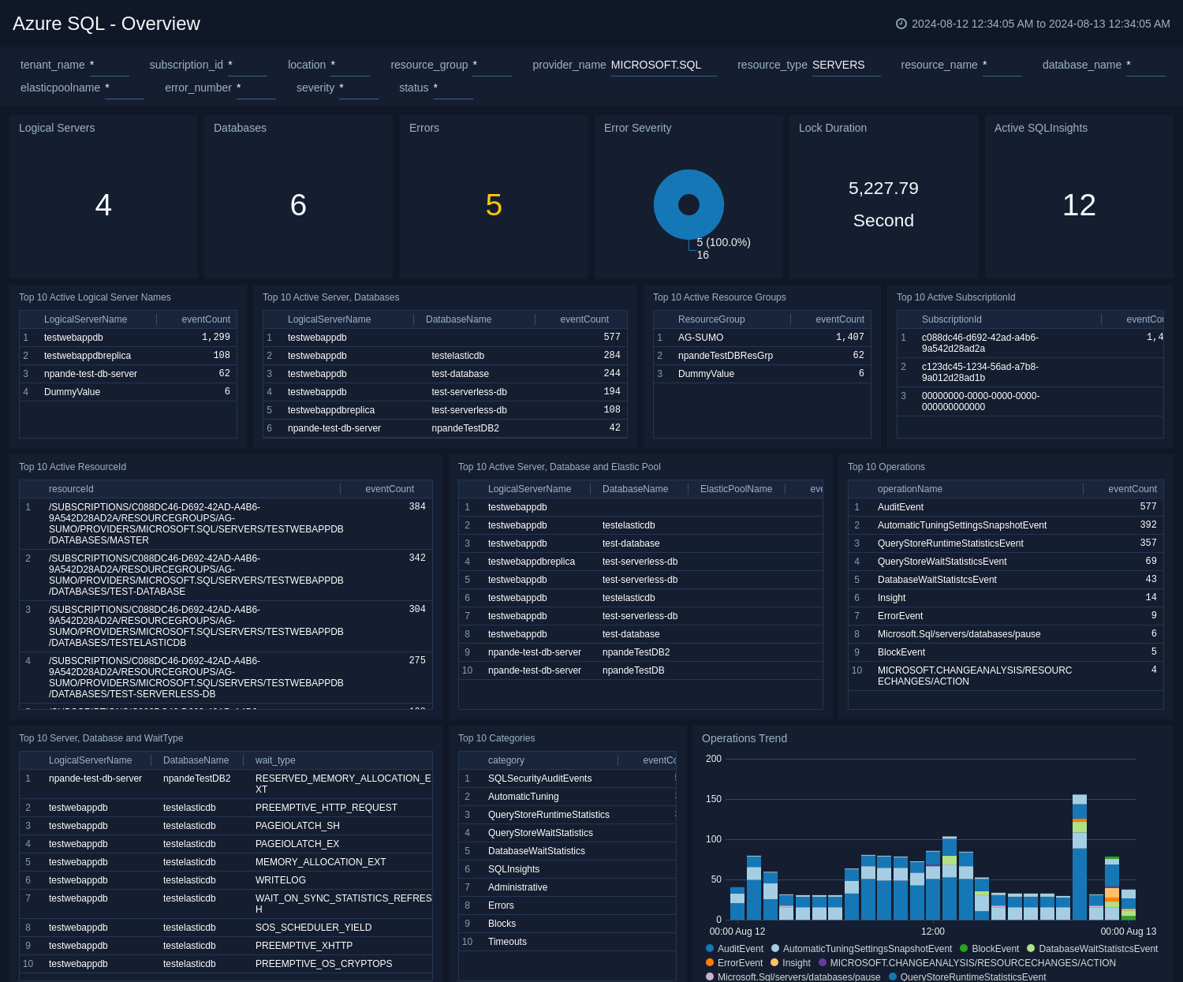Select QueryStoreWaitStatisticsEvent operation row
The width and height of the screenshot is (1183, 982).
coord(1006,562)
